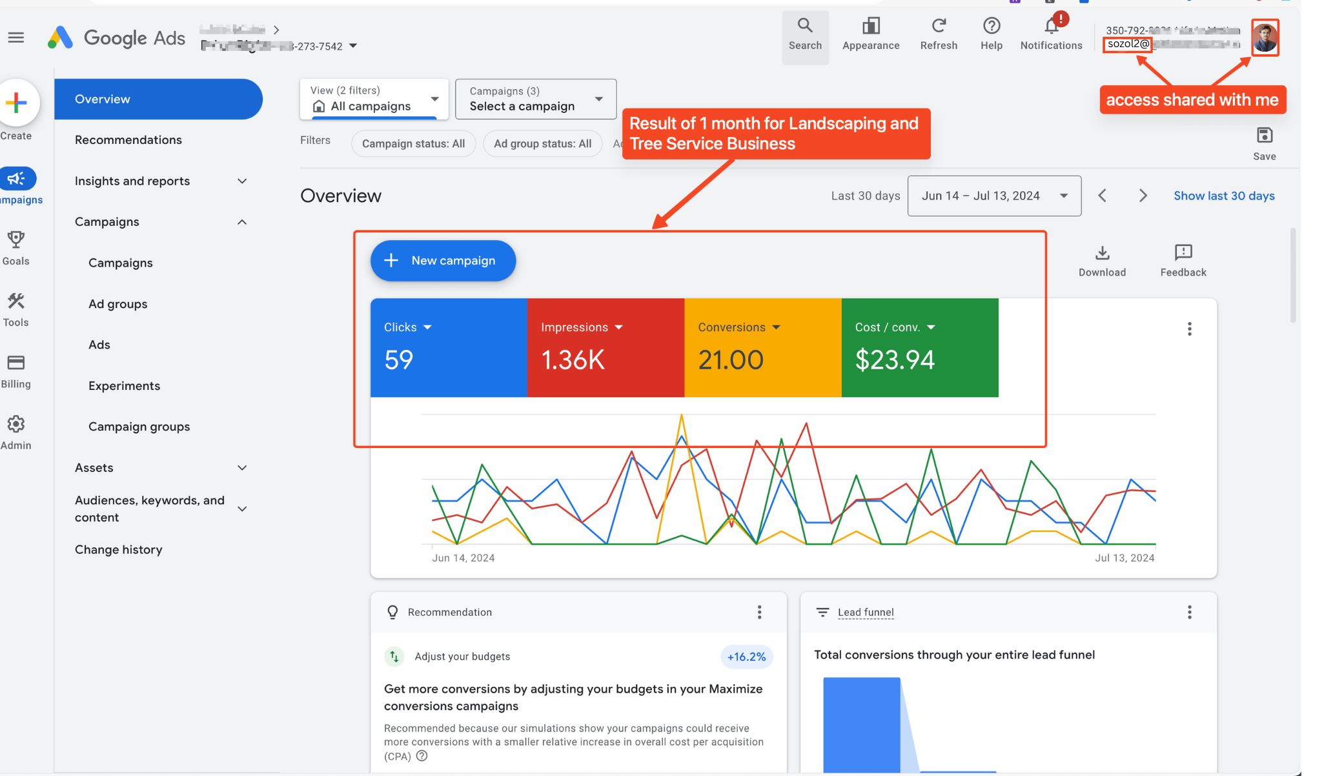Expand the Assets section

(x=242, y=468)
